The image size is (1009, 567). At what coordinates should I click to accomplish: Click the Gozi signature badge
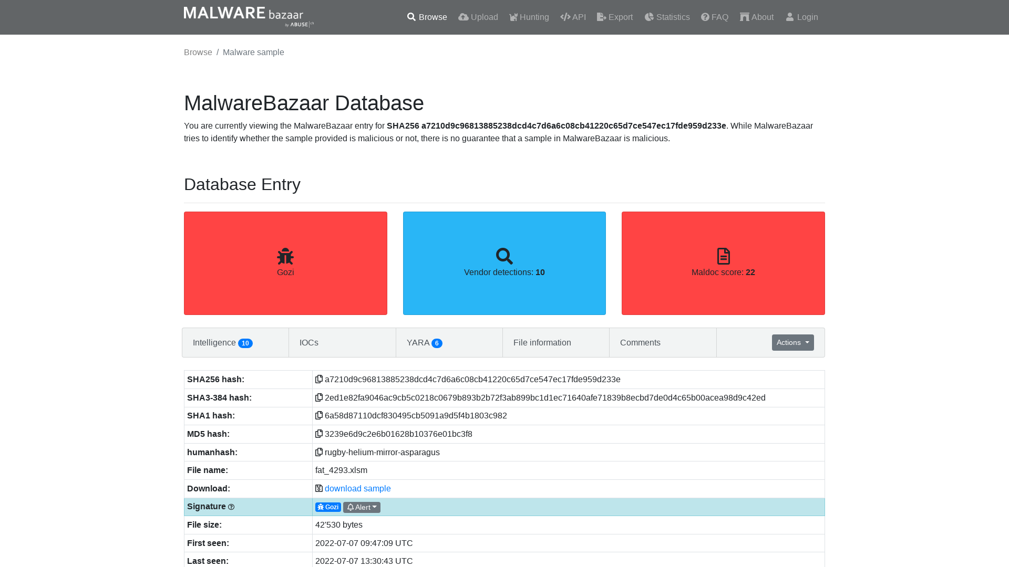[328, 507]
